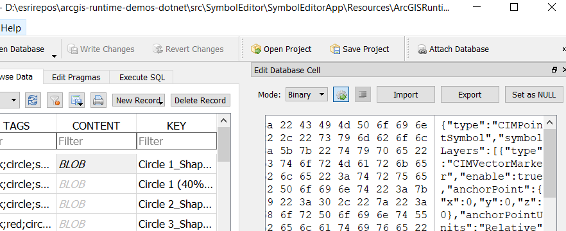Clear all filters icon
Image resolution: width=566 pixels, height=231 pixels.
pyautogui.click(x=55, y=100)
